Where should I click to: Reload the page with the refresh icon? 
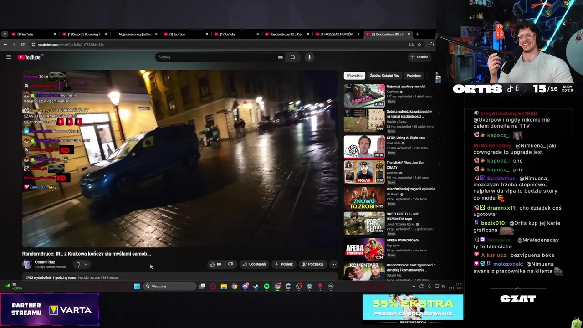23,44
